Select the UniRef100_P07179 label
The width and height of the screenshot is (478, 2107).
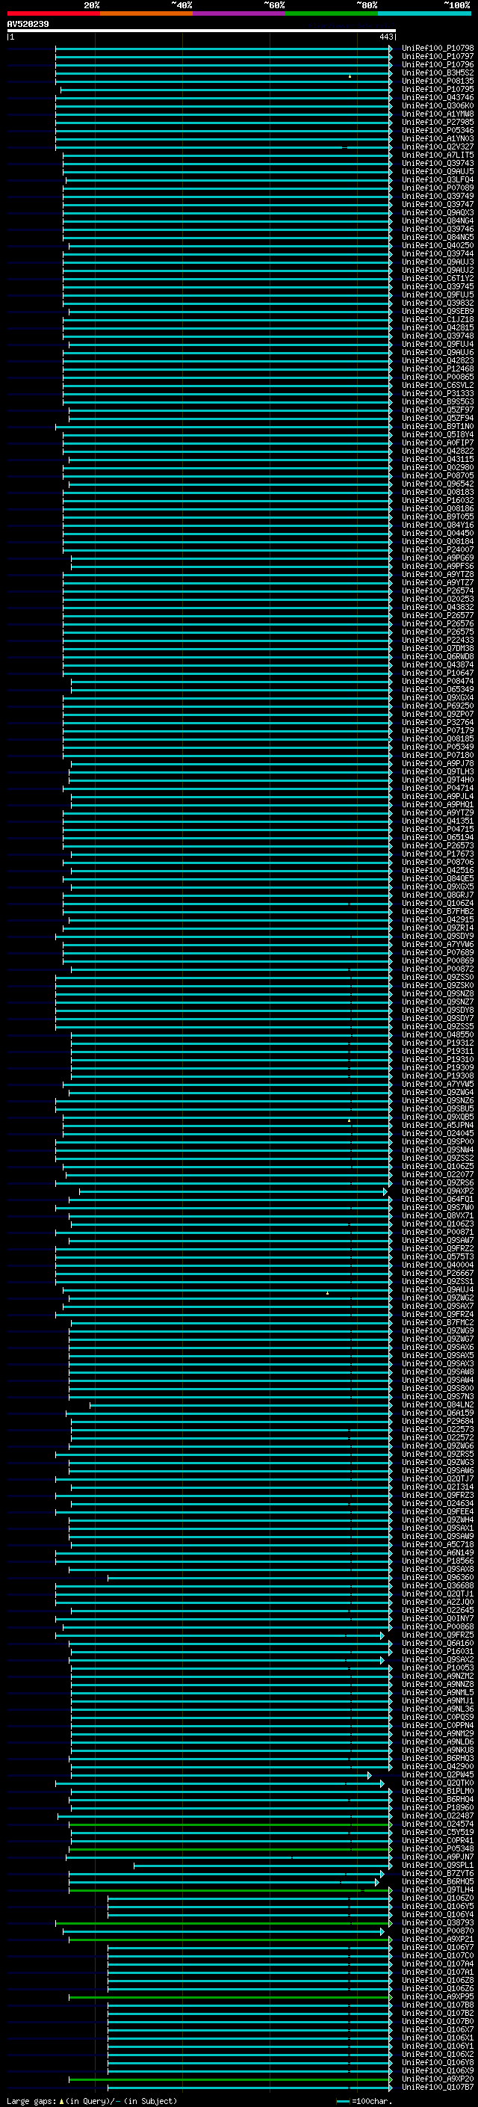438,730
